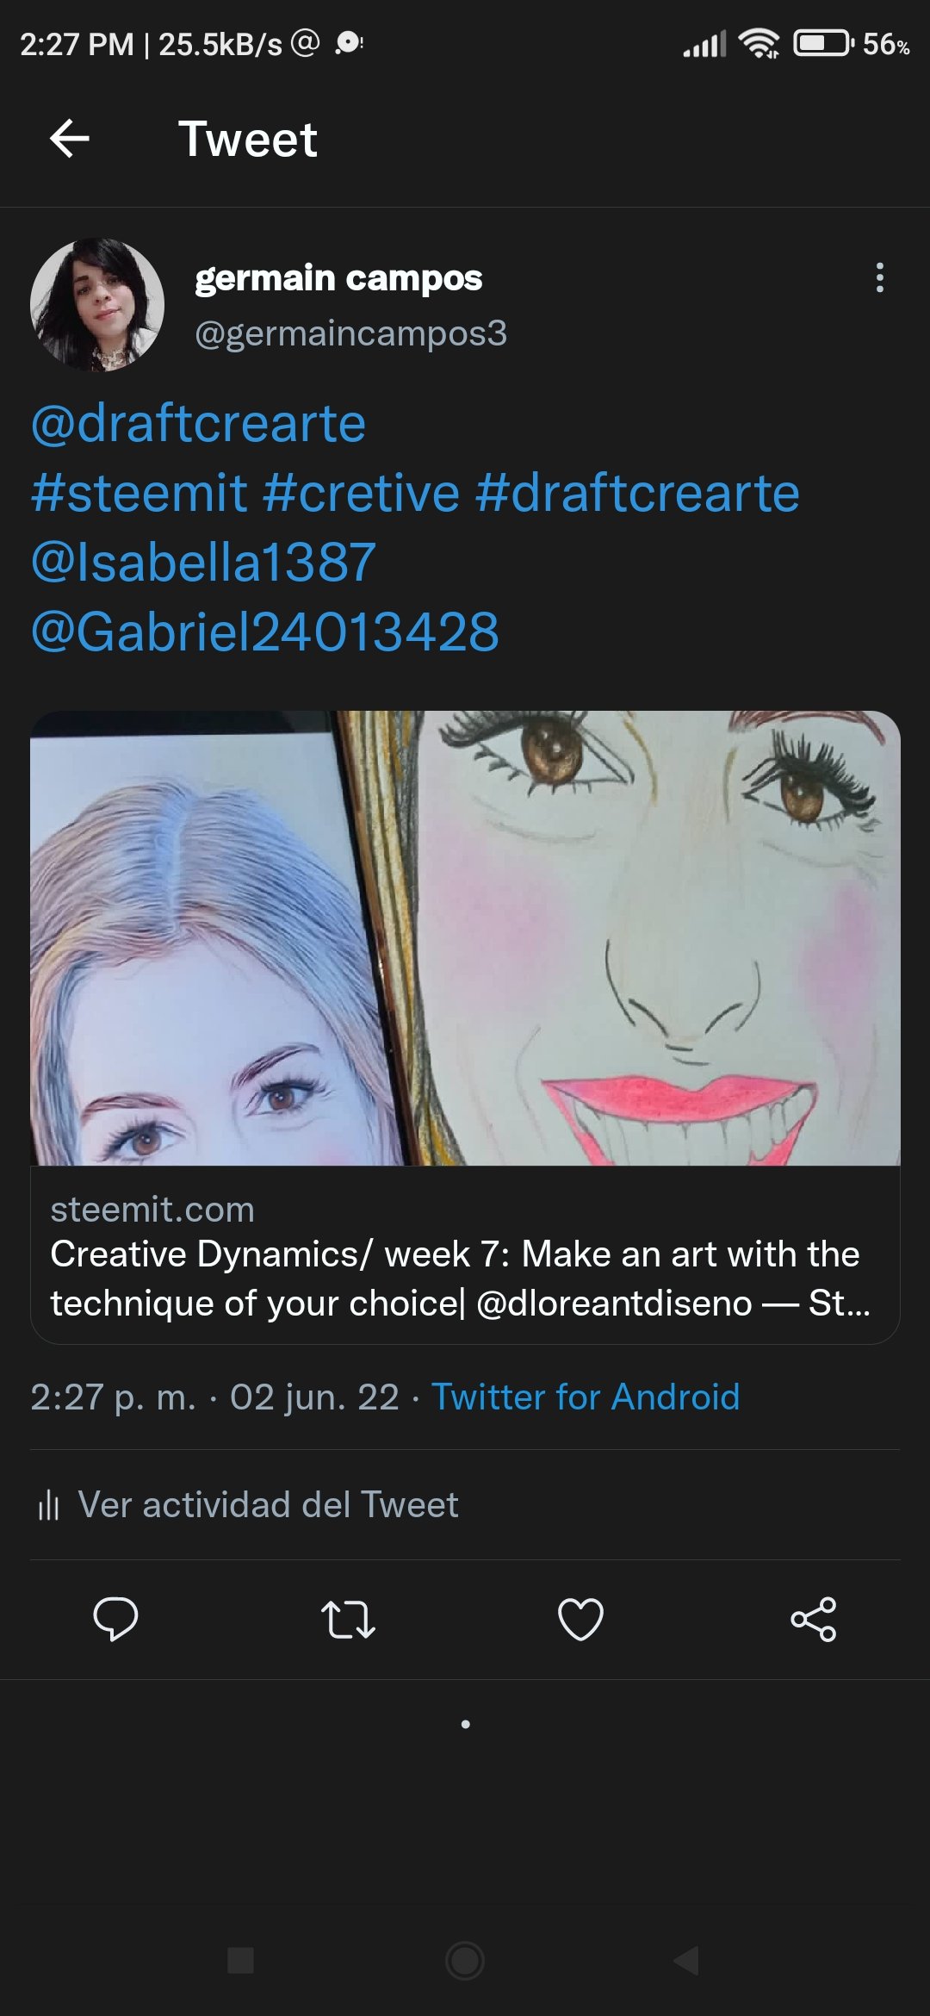Tap the @Gabriel24013428 mention
Viewport: 930px width, 2016px height.
(264, 632)
